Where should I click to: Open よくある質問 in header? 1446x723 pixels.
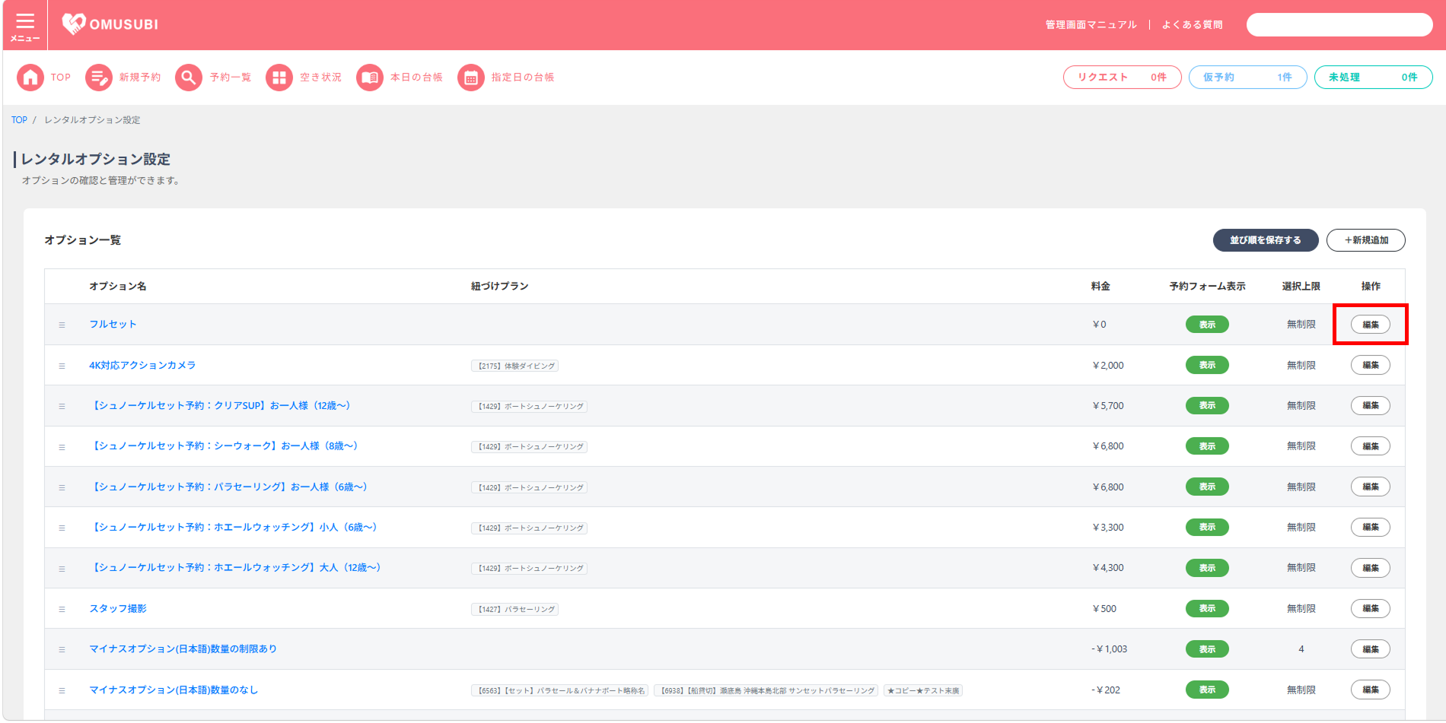click(1192, 25)
